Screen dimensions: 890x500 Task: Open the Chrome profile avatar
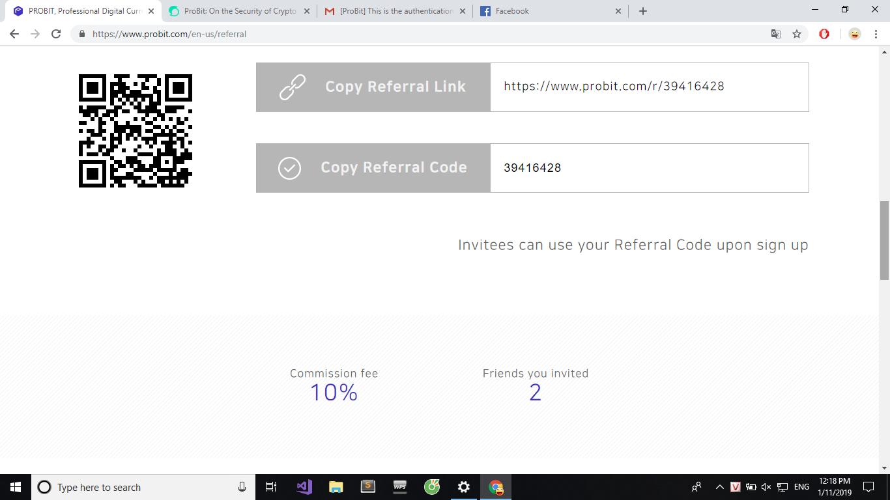coord(855,34)
